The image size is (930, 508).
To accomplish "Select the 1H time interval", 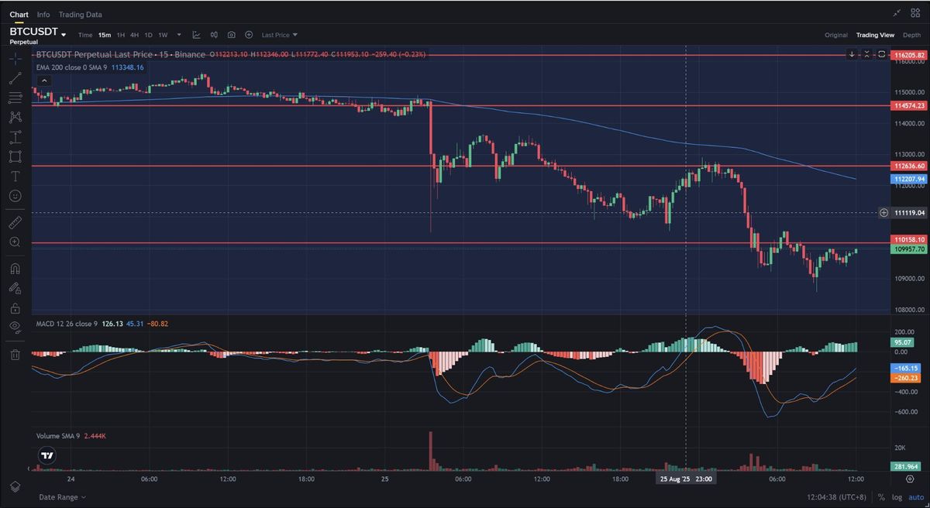I will pos(121,35).
